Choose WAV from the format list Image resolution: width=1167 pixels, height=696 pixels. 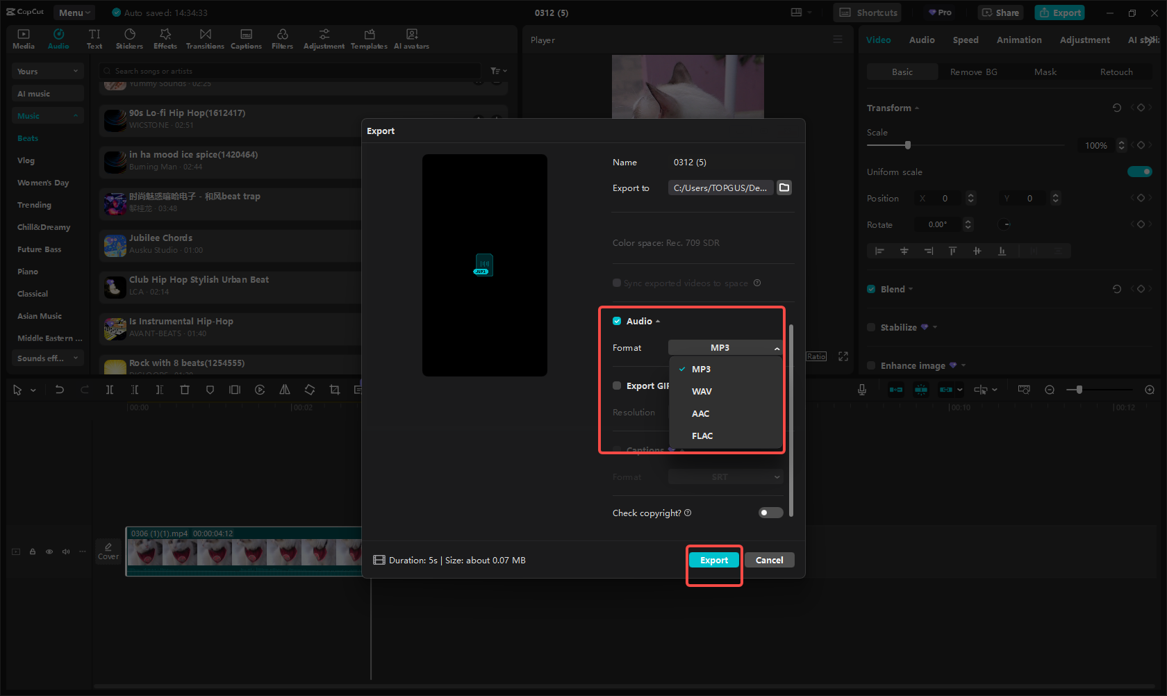coord(702,392)
